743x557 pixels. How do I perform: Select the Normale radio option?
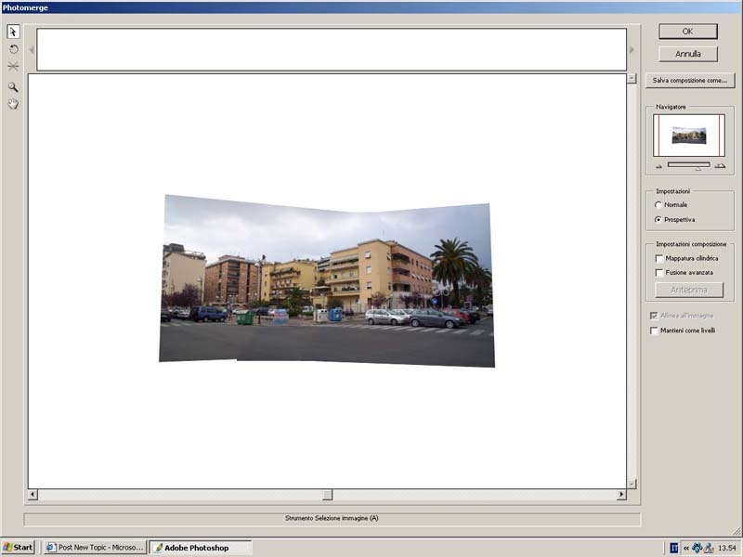tap(658, 204)
